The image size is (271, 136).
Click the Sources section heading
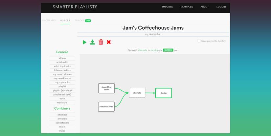coord(62,52)
